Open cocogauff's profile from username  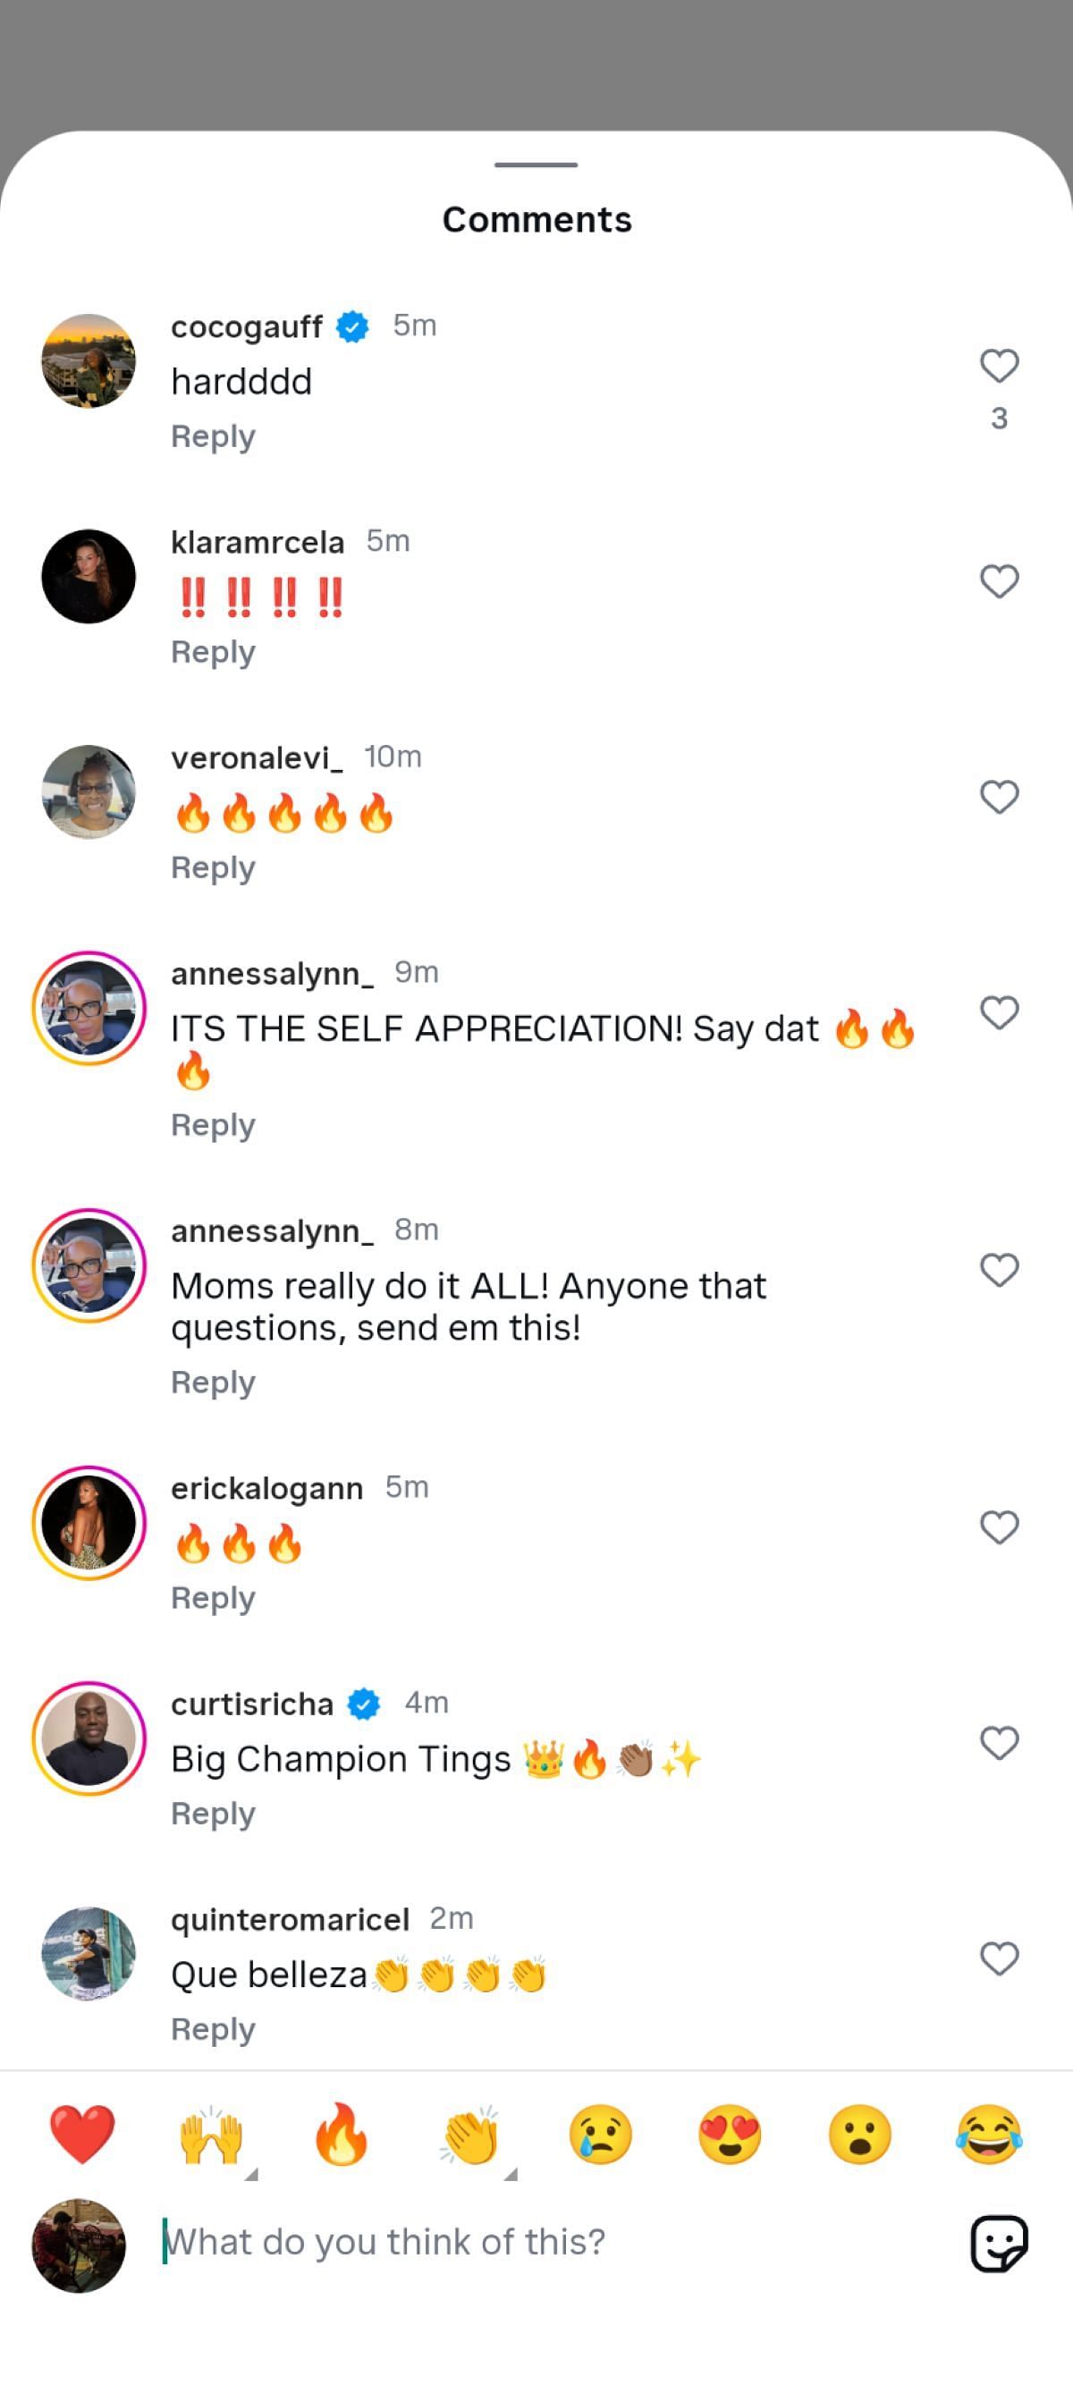point(246,326)
